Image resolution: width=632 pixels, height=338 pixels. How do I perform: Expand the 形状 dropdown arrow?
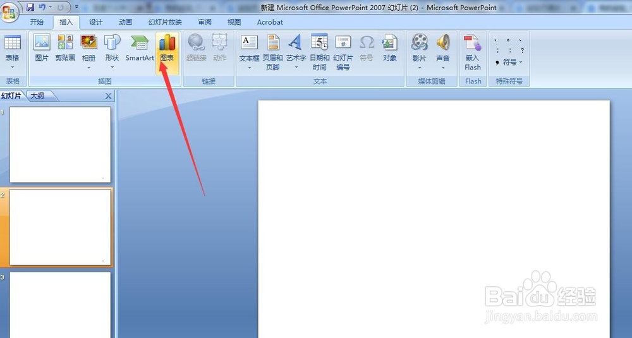(x=112, y=67)
